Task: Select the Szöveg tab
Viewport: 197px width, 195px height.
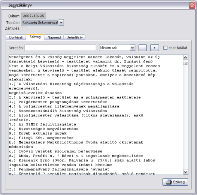Action: coord(35,37)
